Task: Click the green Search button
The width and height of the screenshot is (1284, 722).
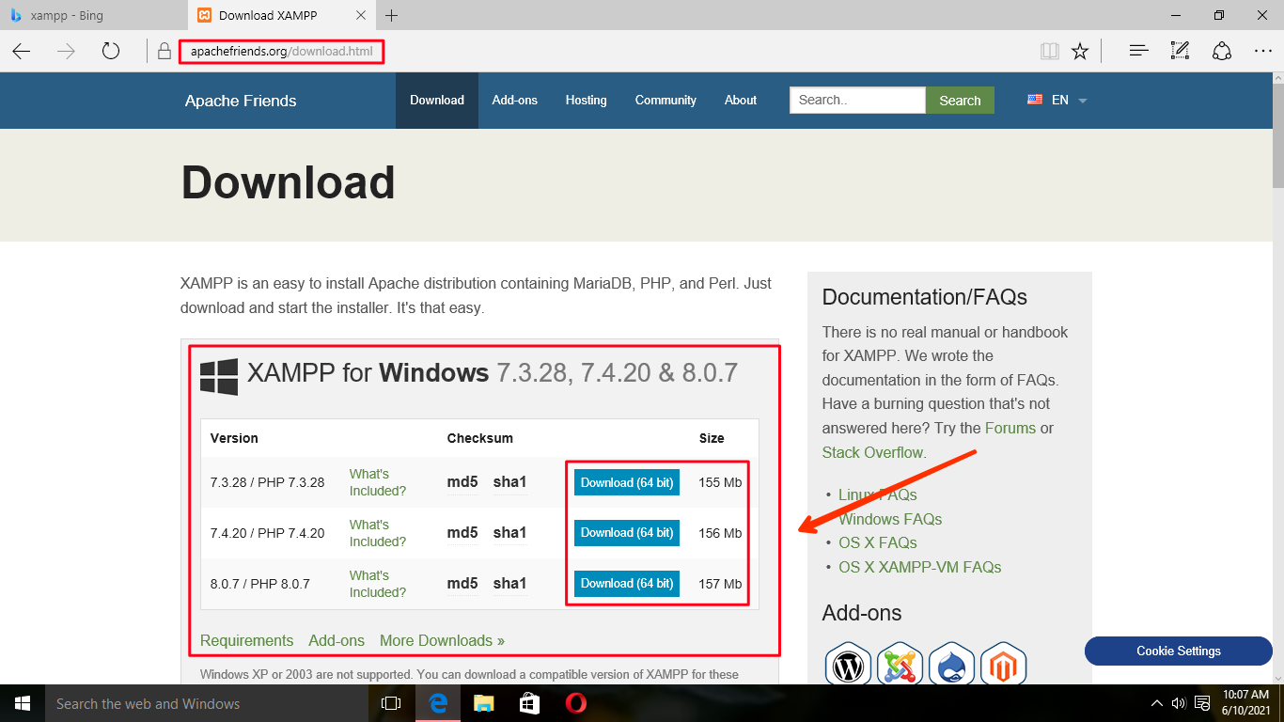Action: (960, 100)
